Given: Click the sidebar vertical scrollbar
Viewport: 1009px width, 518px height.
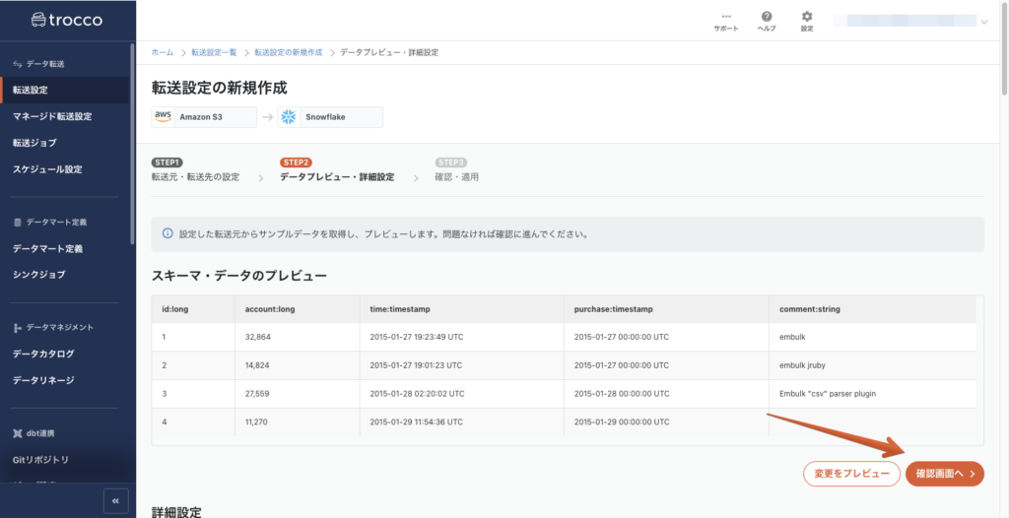Looking at the screenshot, I should coord(133,148).
